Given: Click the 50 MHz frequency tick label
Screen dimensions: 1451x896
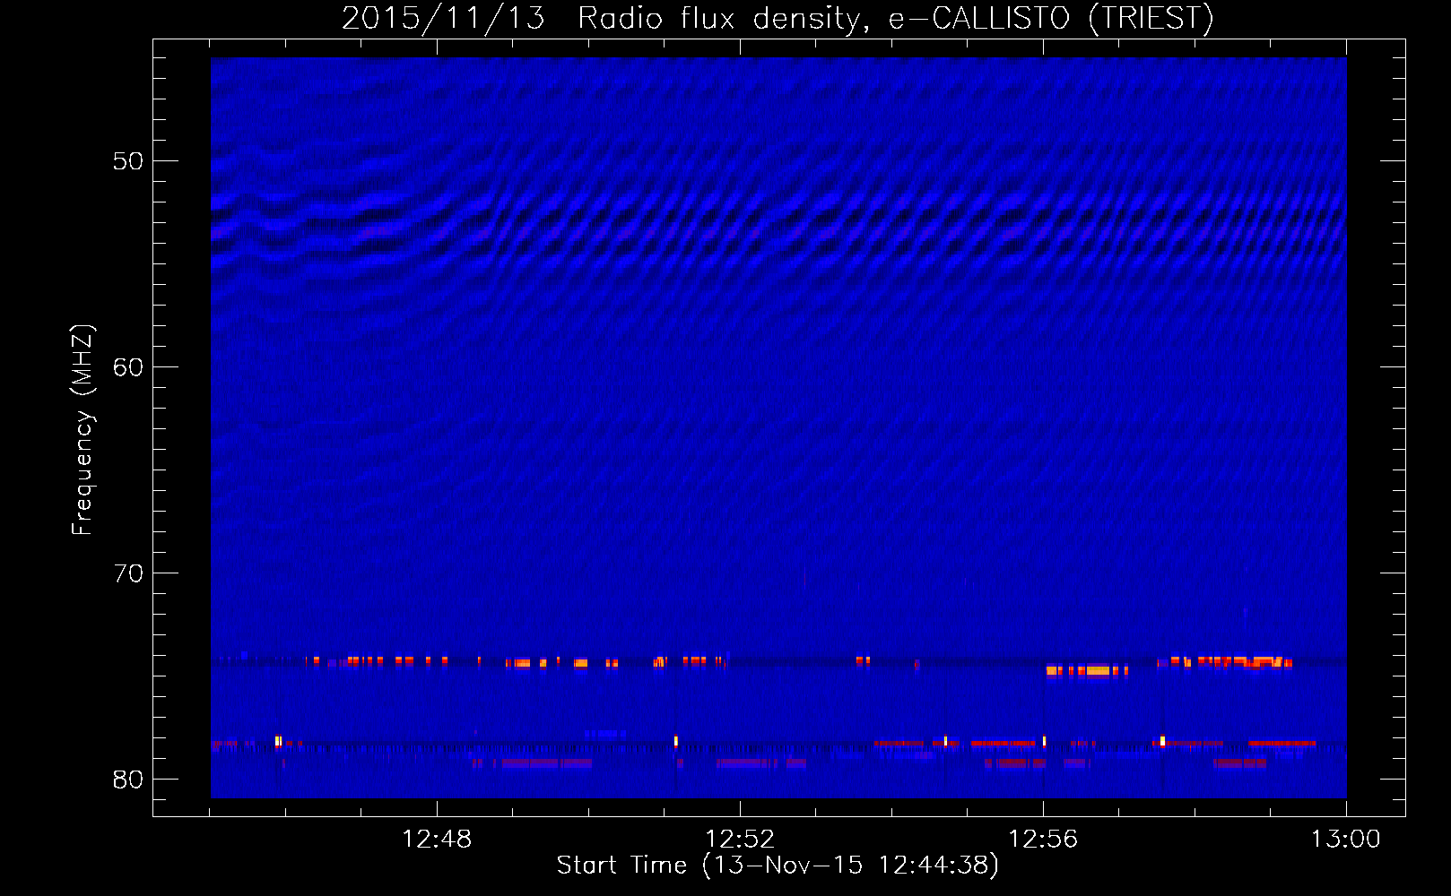Looking at the screenshot, I should click(128, 161).
